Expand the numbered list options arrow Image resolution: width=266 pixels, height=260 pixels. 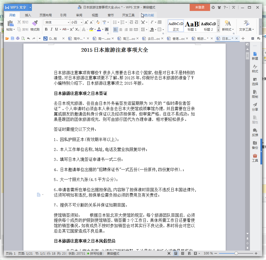coord(126,22)
